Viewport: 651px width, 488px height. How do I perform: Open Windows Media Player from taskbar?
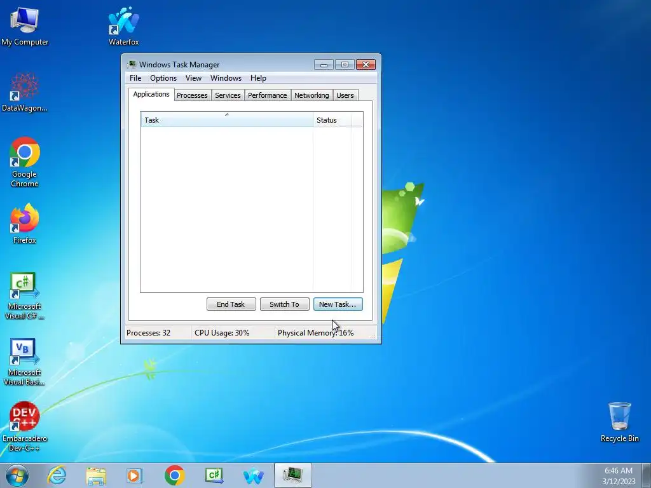coord(134,475)
